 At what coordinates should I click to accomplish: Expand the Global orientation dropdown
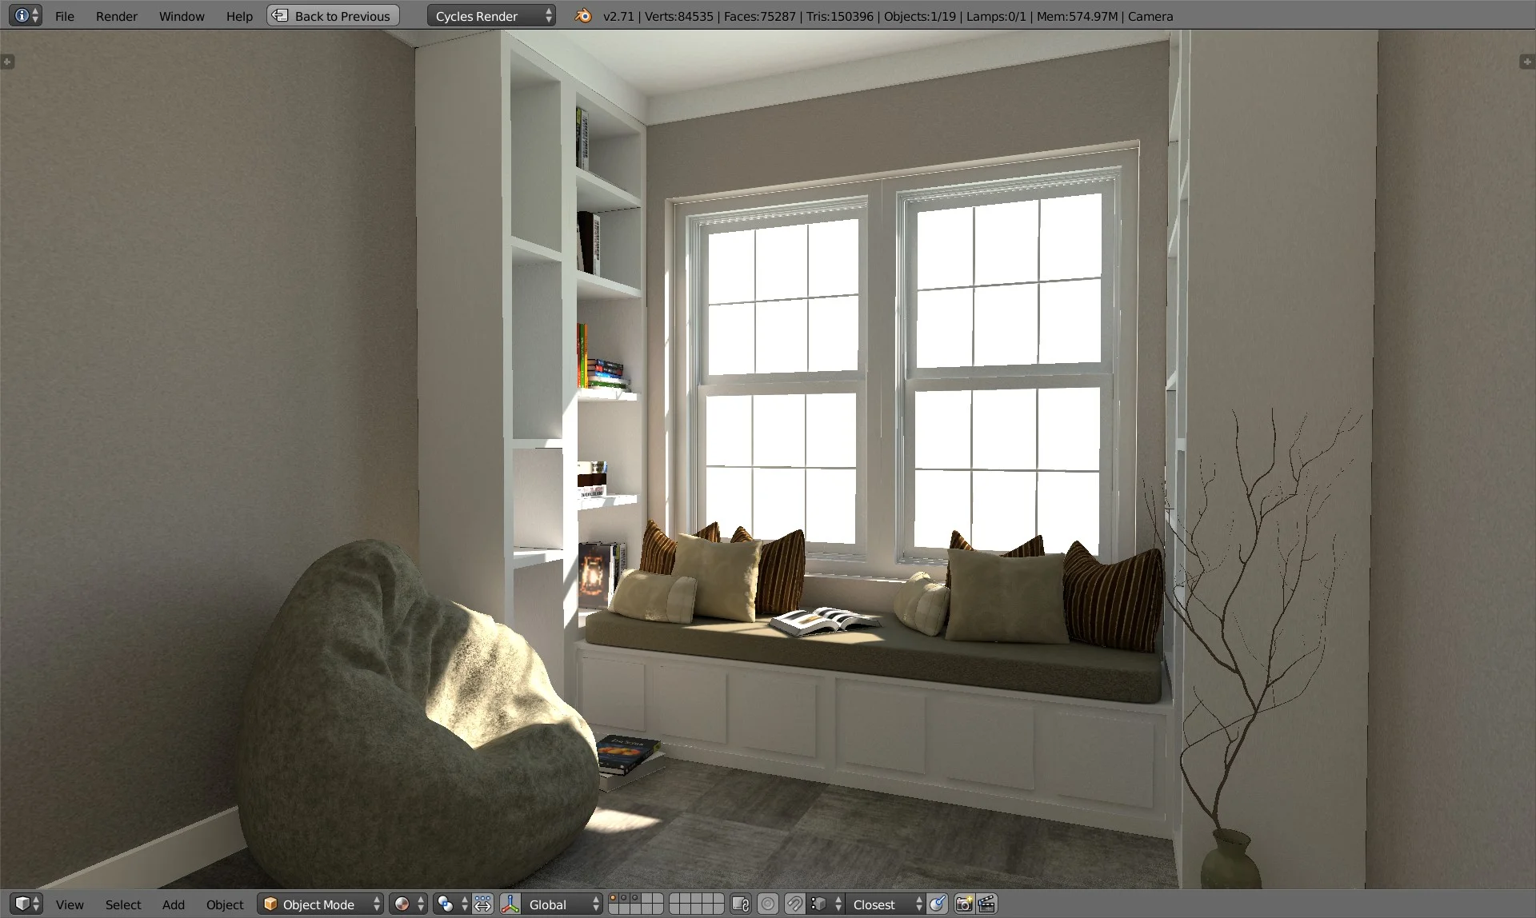[561, 904]
